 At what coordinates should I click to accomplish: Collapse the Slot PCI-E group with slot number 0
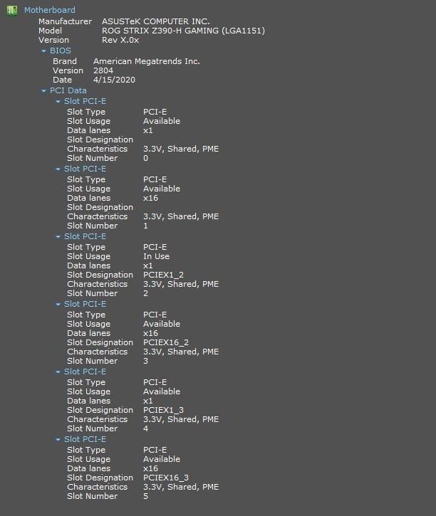(58, 102)
